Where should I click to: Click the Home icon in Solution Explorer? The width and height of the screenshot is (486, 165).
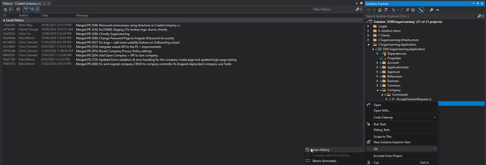(x=380, y=10)
